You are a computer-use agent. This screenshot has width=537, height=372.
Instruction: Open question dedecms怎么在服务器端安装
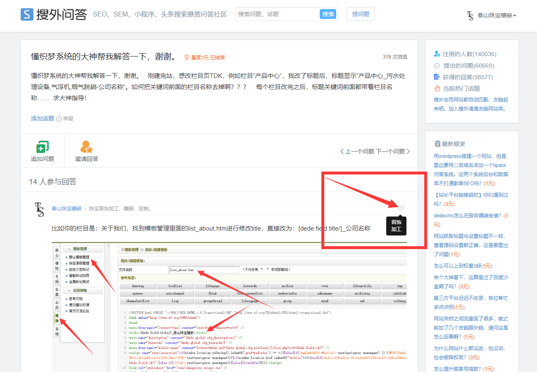[471, 220]
